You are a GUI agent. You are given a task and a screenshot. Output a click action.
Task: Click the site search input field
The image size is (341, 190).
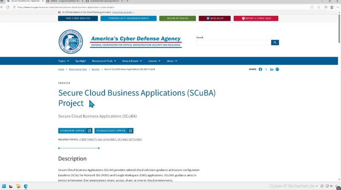pyautogui.click(x=234, y=43)
